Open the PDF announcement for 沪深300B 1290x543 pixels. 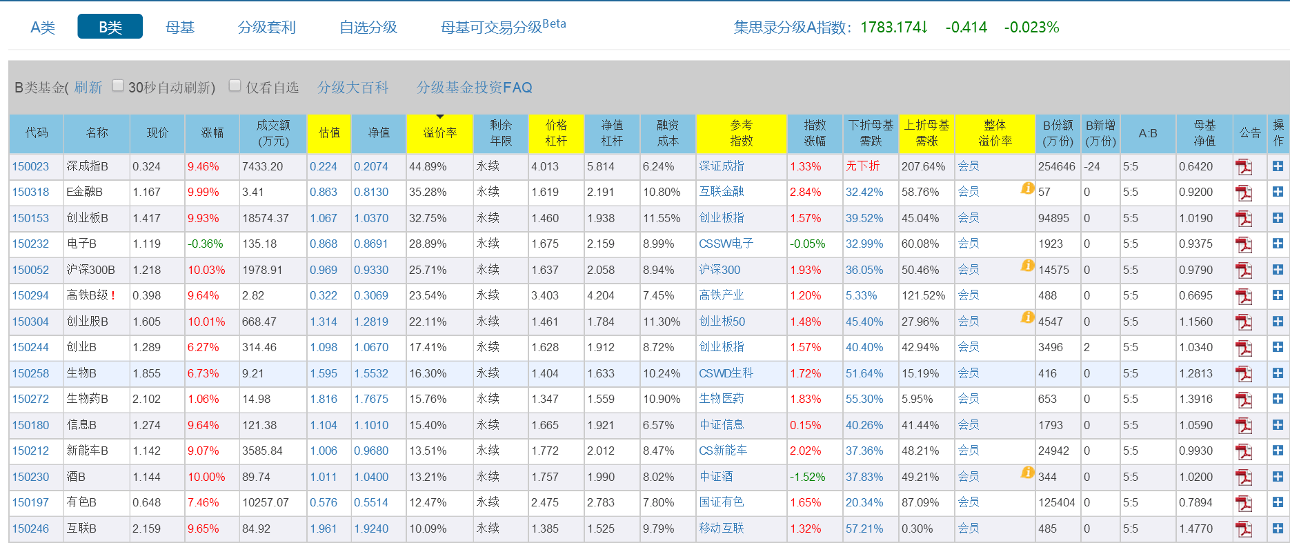[x=1244, y=270]
